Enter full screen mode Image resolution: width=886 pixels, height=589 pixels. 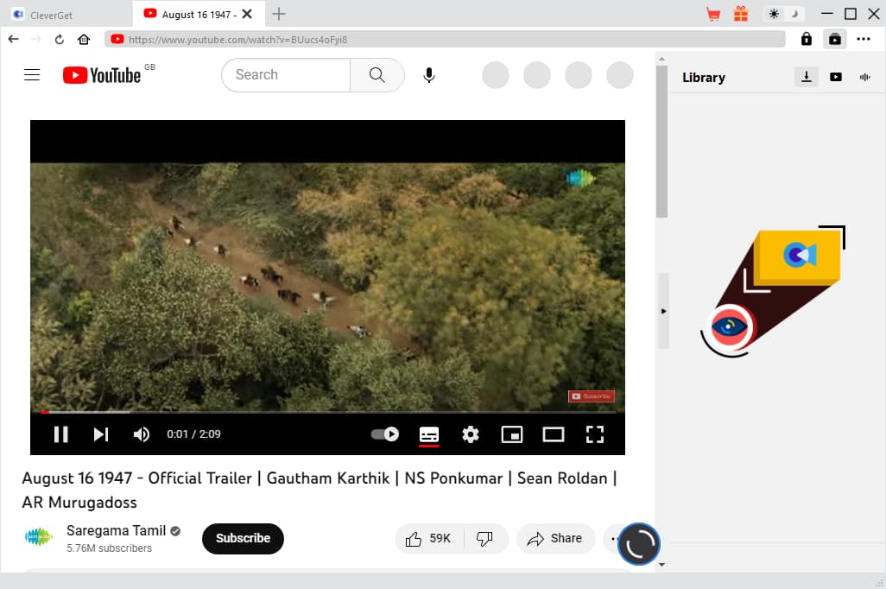pyautogui.click(x=594, y=434)
